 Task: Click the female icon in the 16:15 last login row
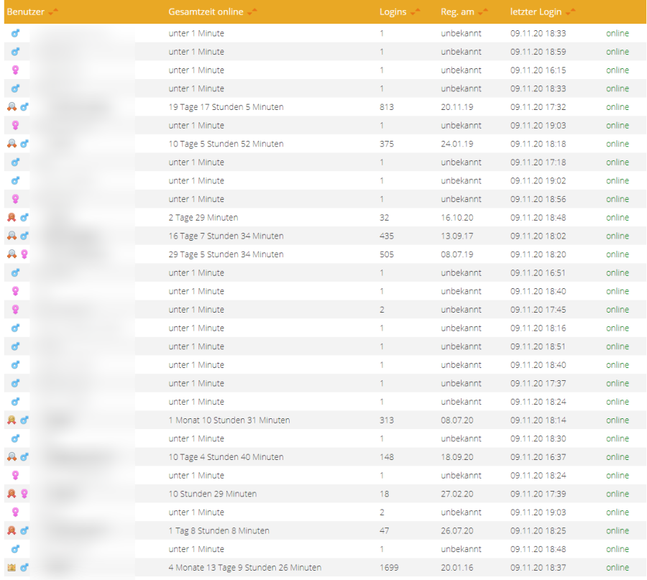[16, 70]
